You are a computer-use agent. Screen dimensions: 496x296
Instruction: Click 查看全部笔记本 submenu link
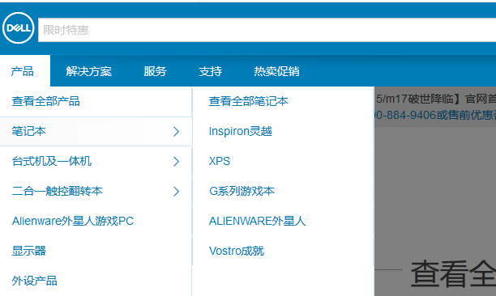[249, 101]
